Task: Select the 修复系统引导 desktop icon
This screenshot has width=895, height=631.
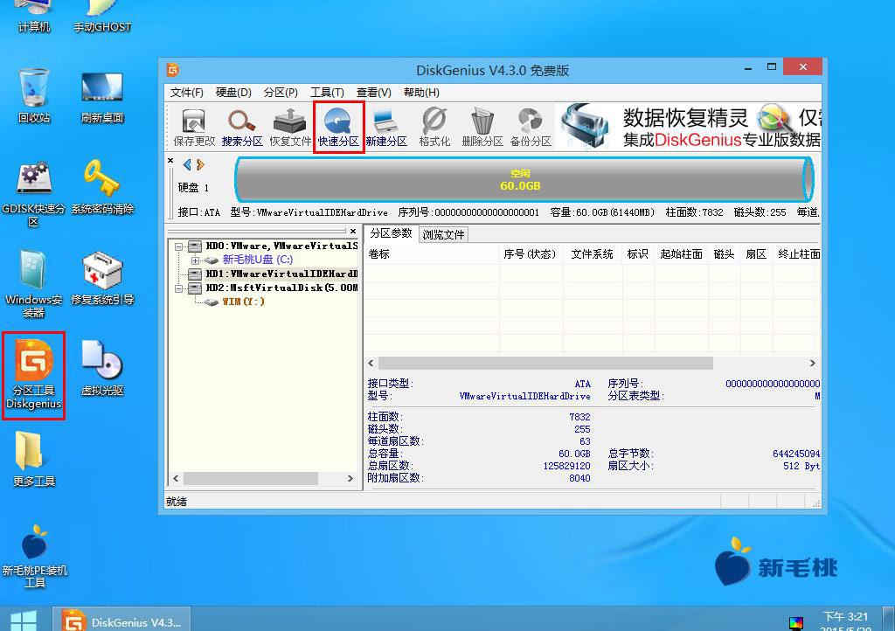Action: 102,278
